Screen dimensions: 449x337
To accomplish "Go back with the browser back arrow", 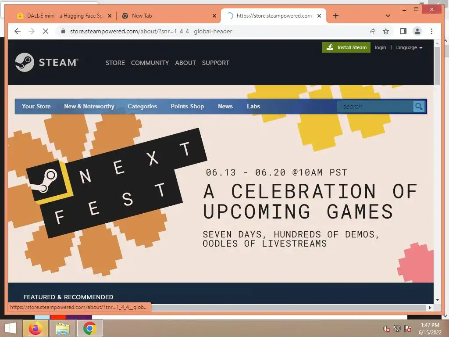I will [x=18, y=31].
